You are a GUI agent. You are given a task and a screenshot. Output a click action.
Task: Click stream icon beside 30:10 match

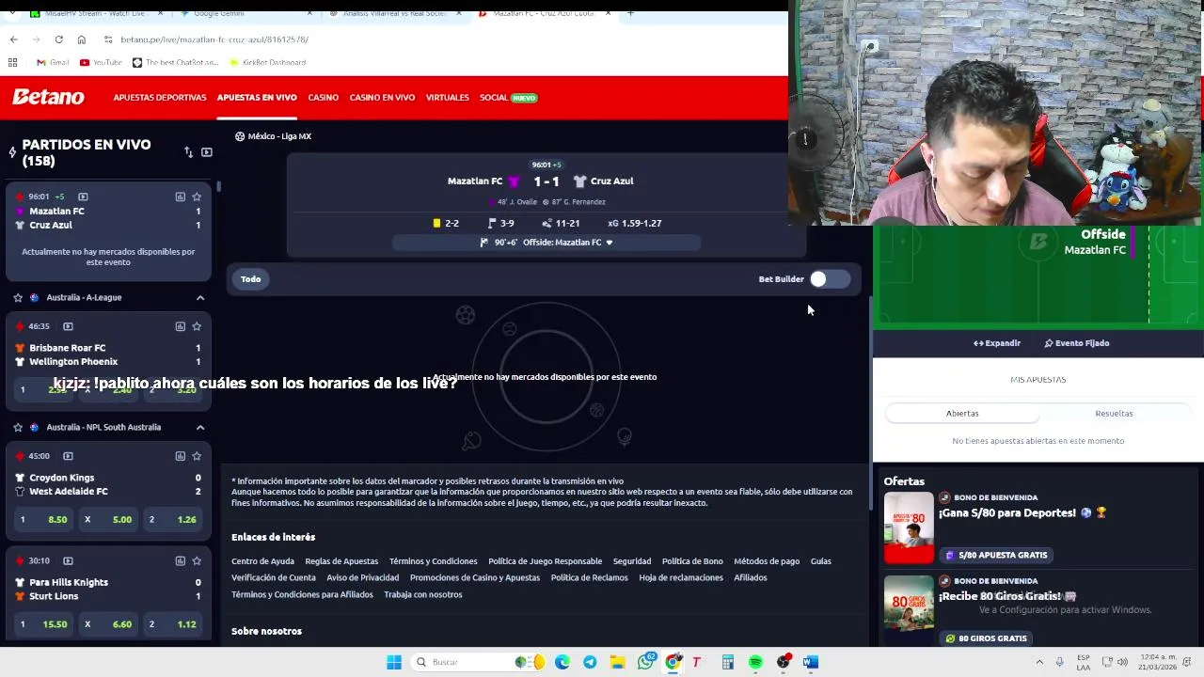(68, 560)
